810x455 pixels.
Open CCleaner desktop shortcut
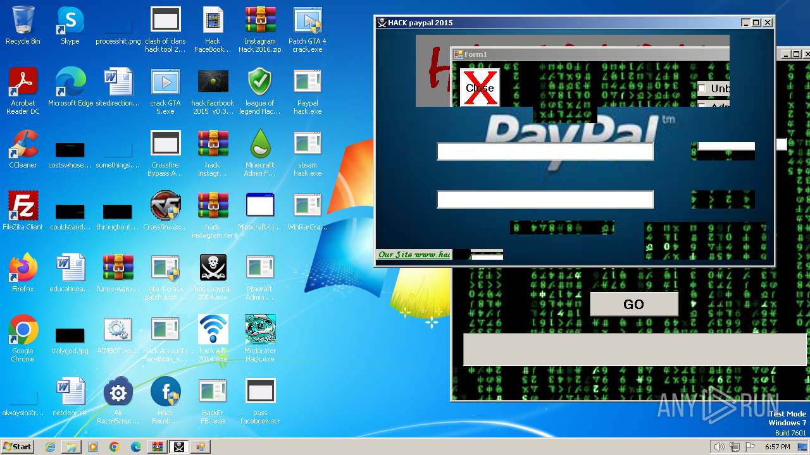pos(23,149)
